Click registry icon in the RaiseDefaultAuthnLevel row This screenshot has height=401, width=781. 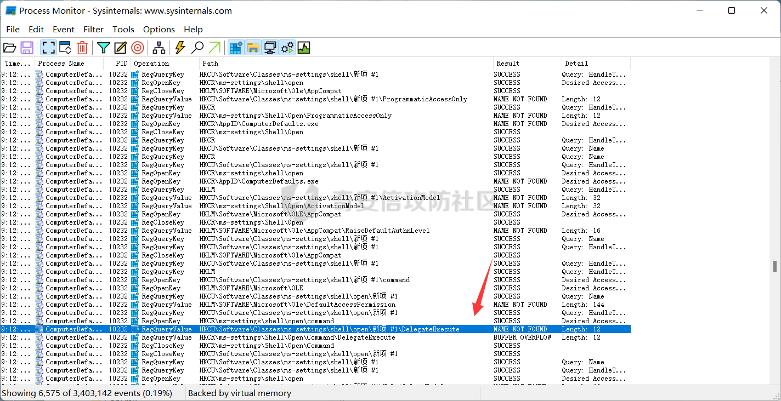coord(135,231)
